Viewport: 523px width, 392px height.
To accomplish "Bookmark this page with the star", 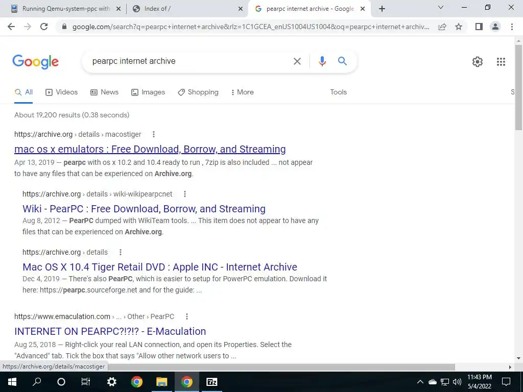I will 459,27.
